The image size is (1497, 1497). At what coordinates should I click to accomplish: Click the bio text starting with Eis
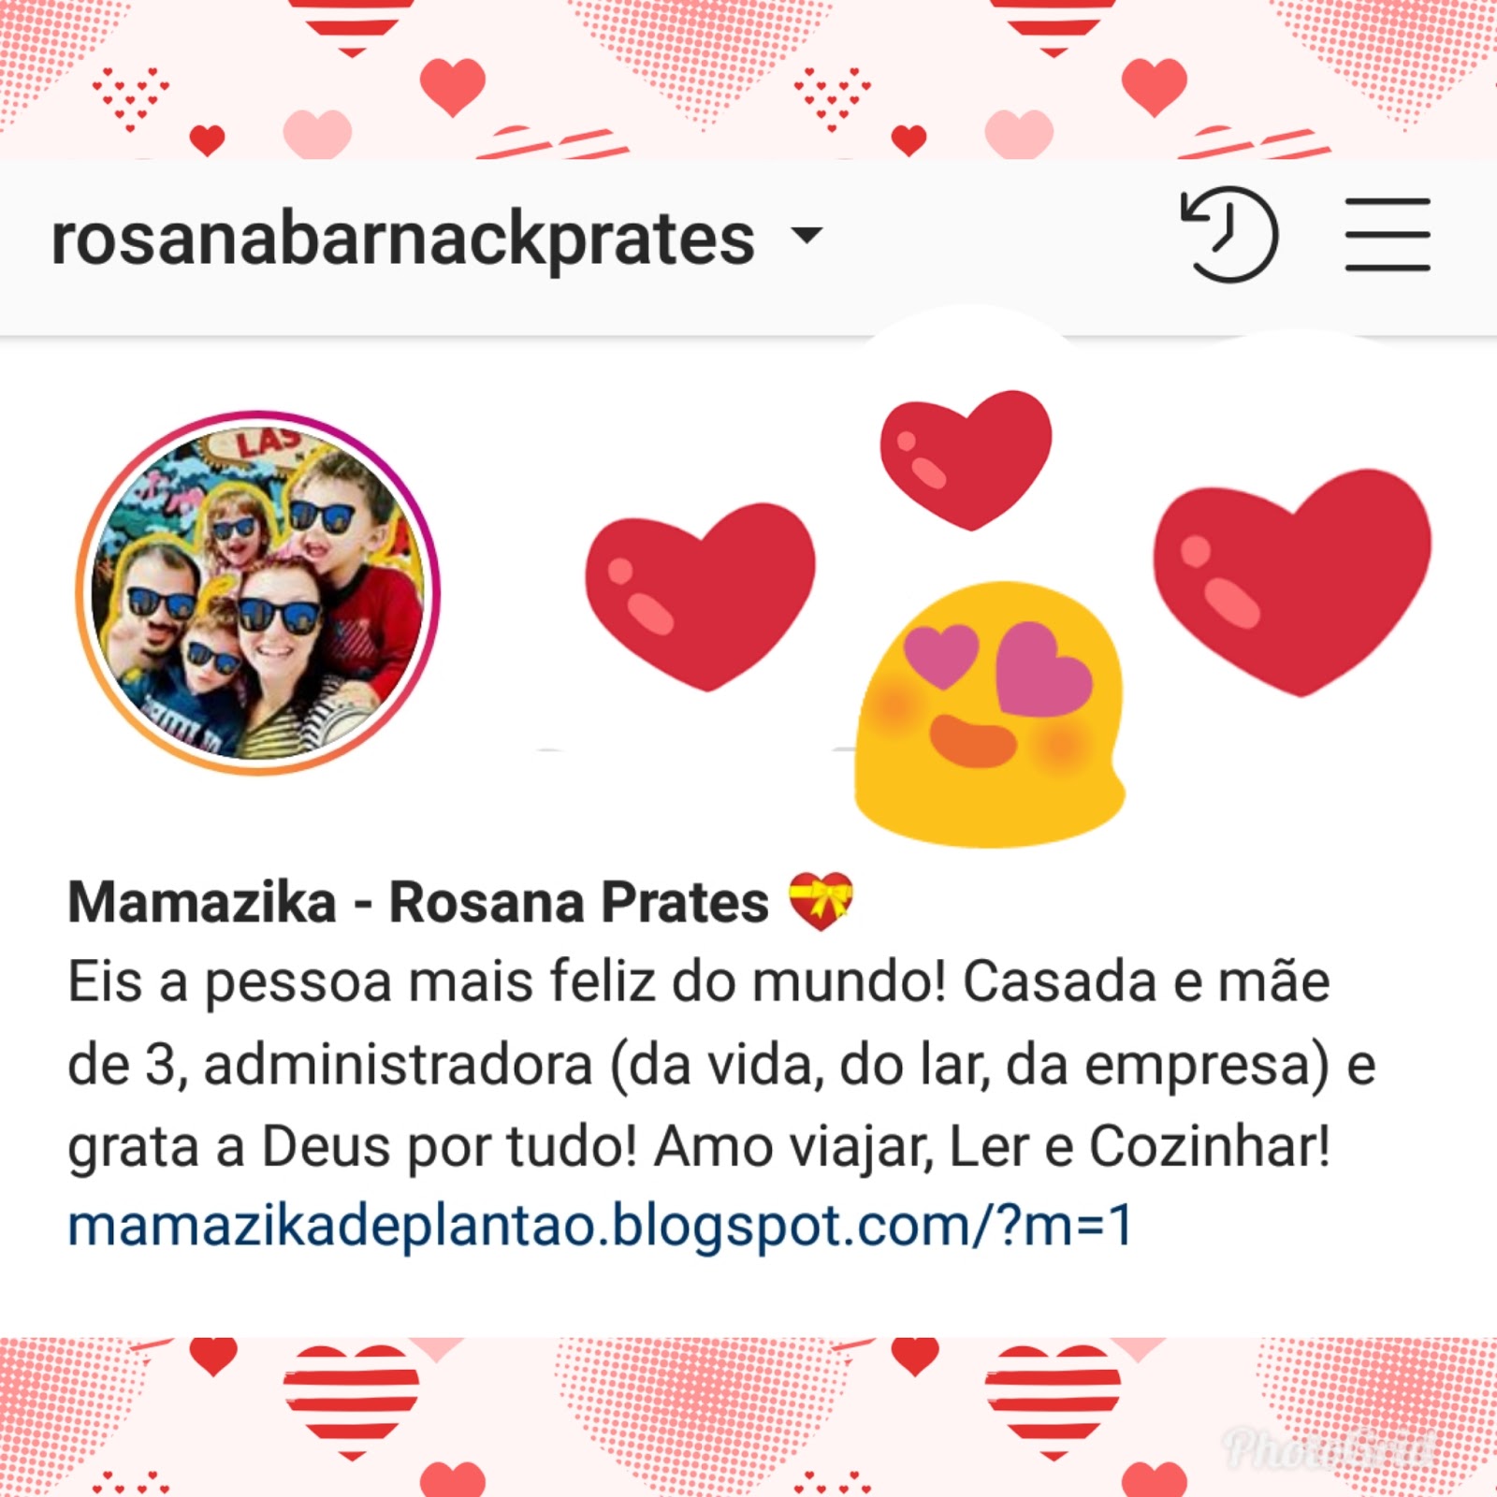[721, 1064]
